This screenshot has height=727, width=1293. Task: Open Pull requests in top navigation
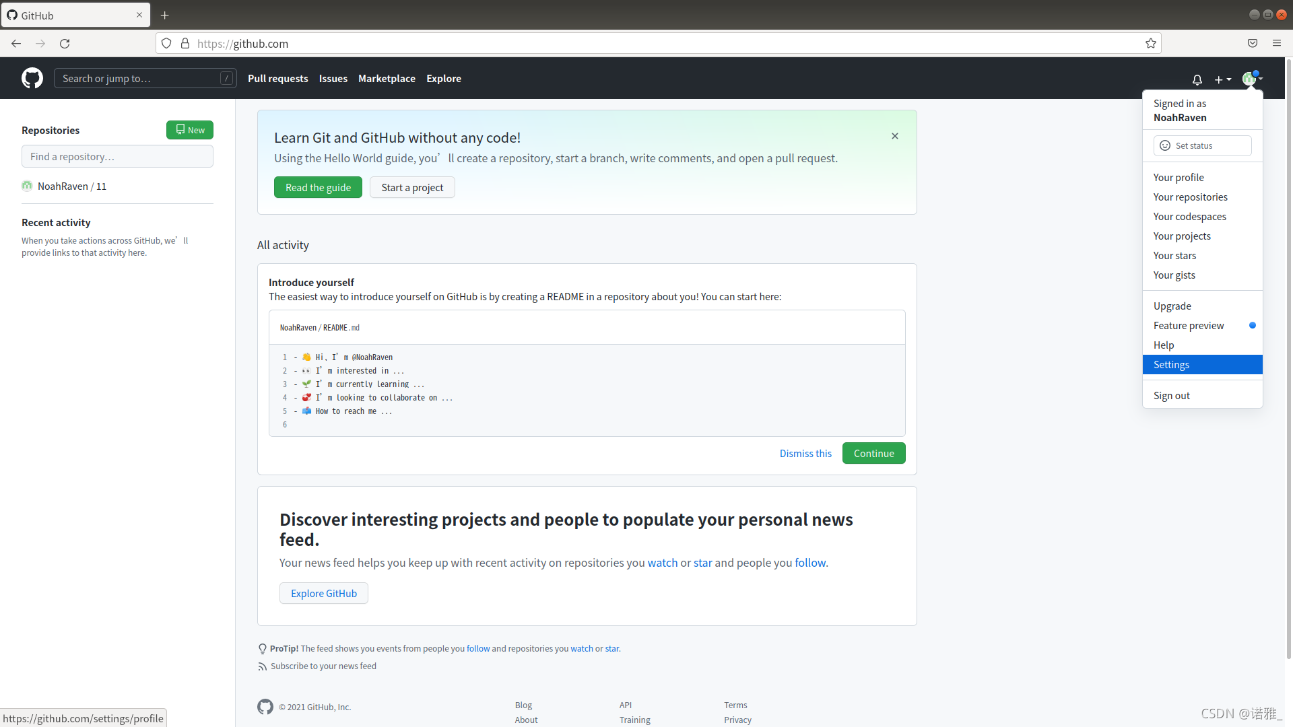(277, 79)
